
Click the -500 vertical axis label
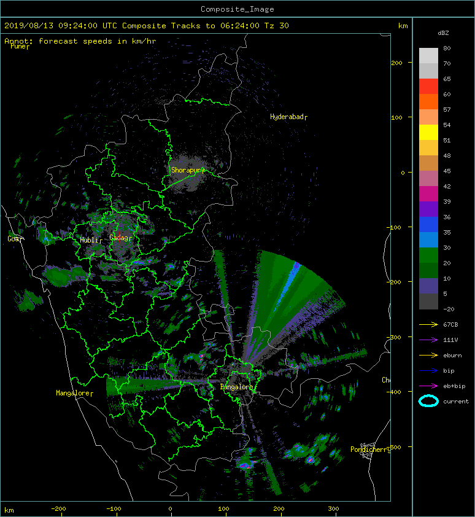[x=394, y=447]
